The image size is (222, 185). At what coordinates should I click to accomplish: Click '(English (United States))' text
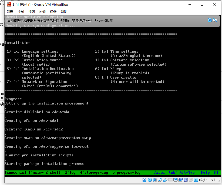[x=49, y=56]
